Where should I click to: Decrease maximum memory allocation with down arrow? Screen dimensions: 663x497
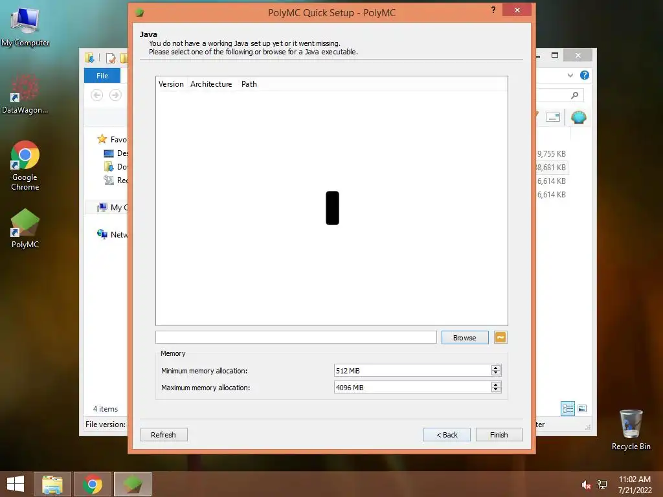(496, 390)
